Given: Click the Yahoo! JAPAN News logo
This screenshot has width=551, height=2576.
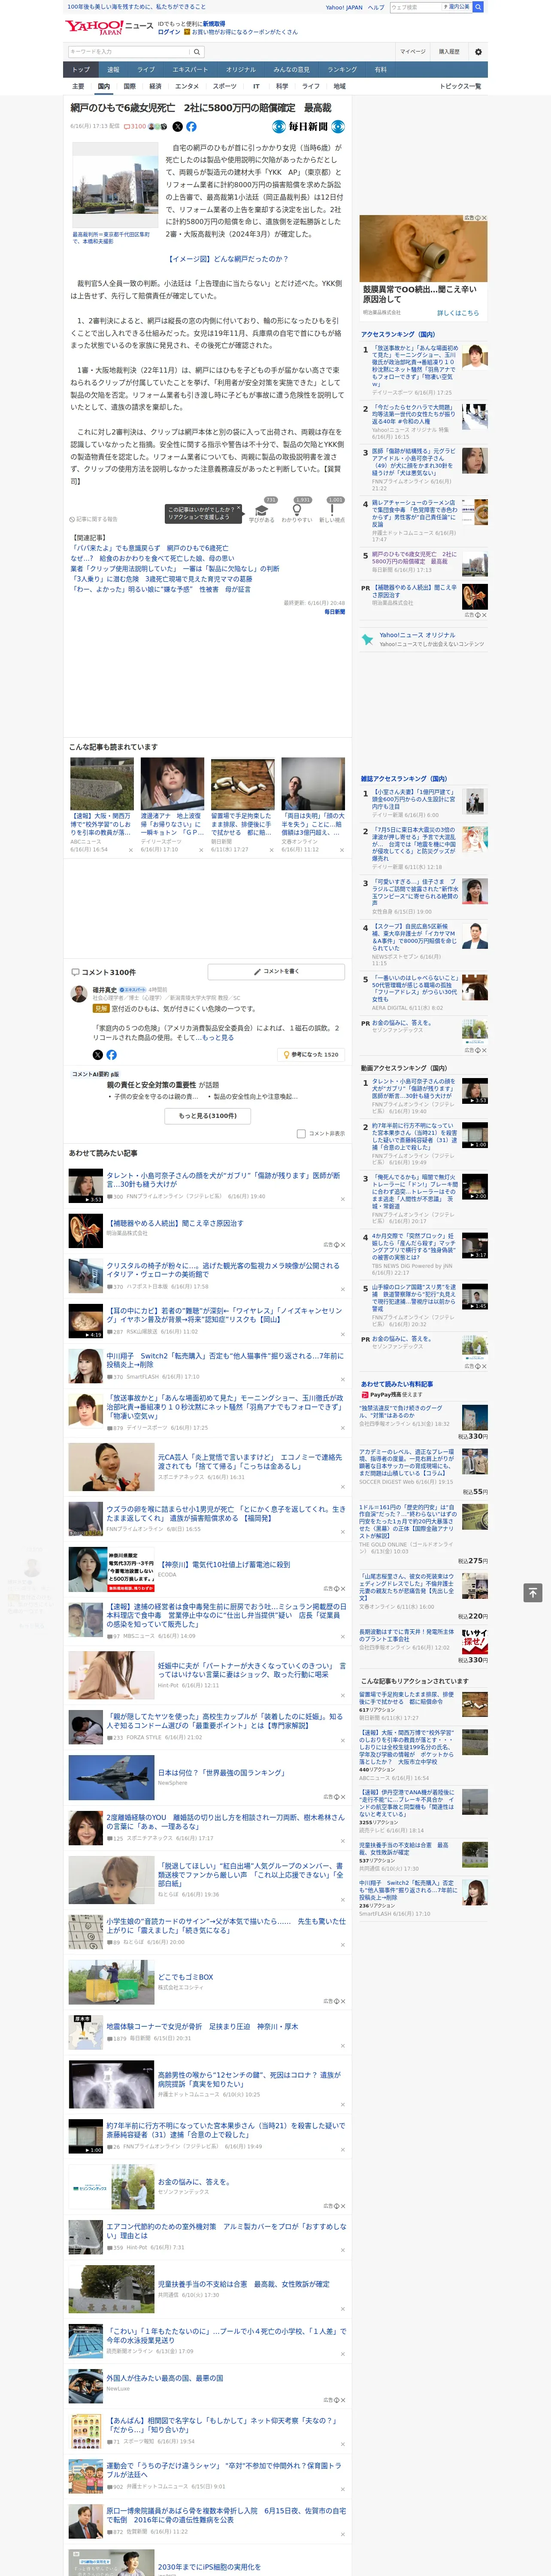Looking at the screenshot, I should click(110, 27).
